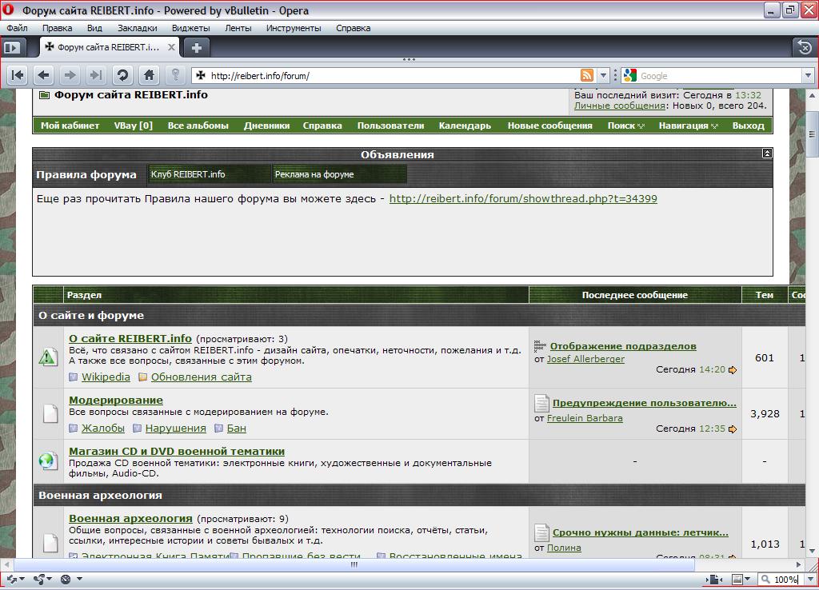Screen dimensions: 819x590
Task: Close the Форум сайта REIBERT tab
Action: pos(171,47)
